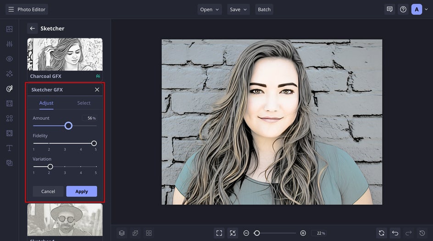Click the reset rotate arrows icon

click(x=382, y=233)
